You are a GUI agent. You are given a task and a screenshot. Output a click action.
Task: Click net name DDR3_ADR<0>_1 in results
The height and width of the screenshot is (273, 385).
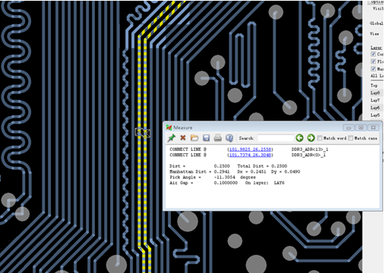click(308, 155)
